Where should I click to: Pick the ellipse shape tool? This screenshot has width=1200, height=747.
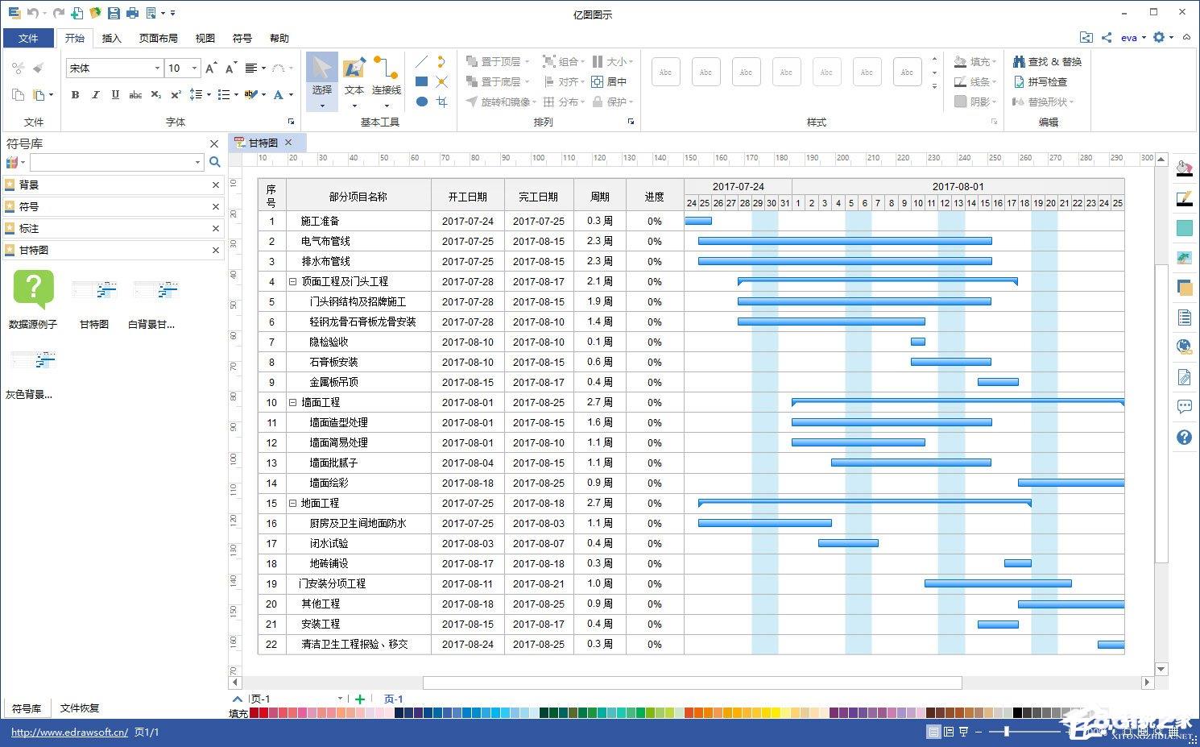tap(421, 102)
